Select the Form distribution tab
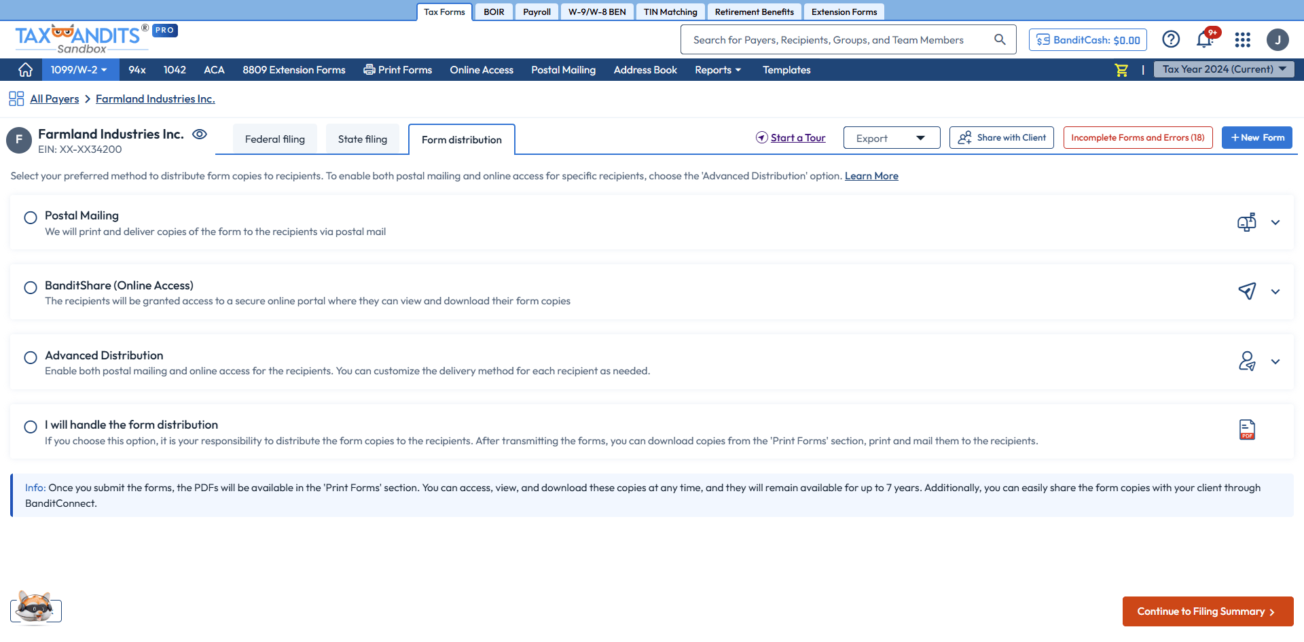Viewport: 1304px width, 642px height. (x=462, y=140)
